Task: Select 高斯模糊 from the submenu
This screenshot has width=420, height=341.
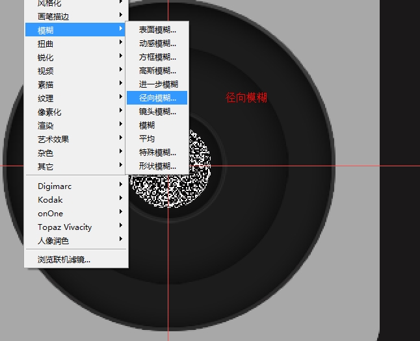Action: click(x=157, y=71)
